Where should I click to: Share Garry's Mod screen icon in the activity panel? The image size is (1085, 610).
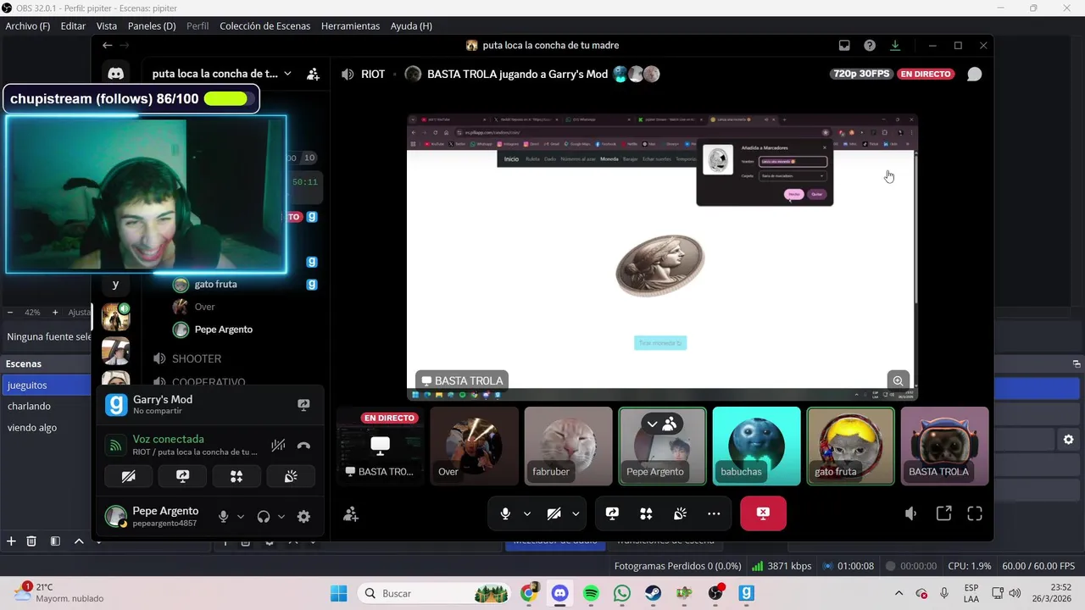pos(303,405)
